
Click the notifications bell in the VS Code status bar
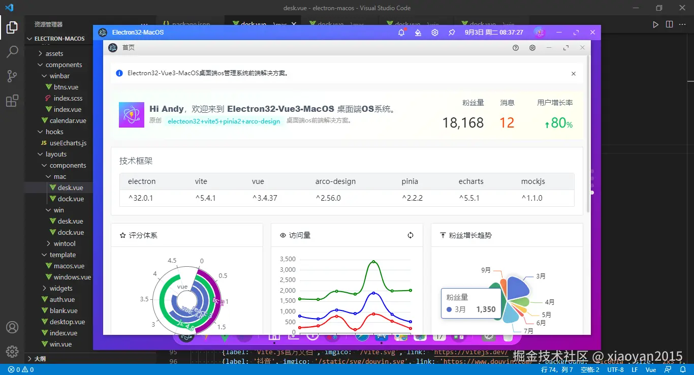coord(682,369)
